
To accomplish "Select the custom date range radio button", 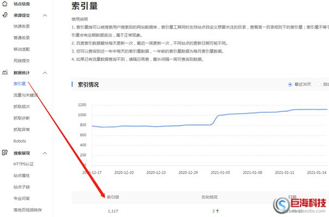I will [x=319, y=84].
